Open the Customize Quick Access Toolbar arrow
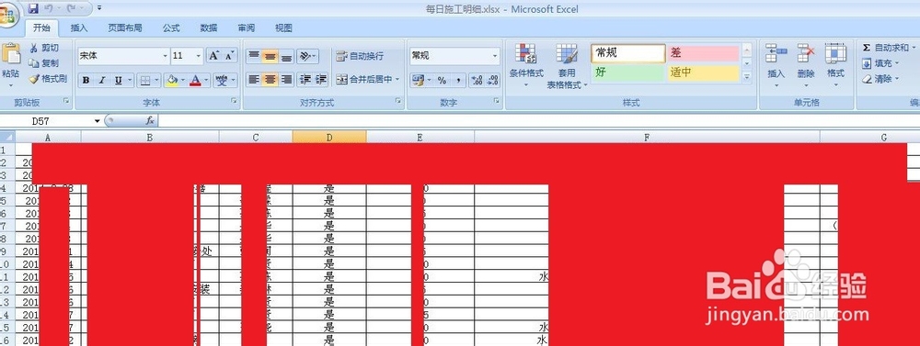Viewport: 920px width, 346px height. 99,8
